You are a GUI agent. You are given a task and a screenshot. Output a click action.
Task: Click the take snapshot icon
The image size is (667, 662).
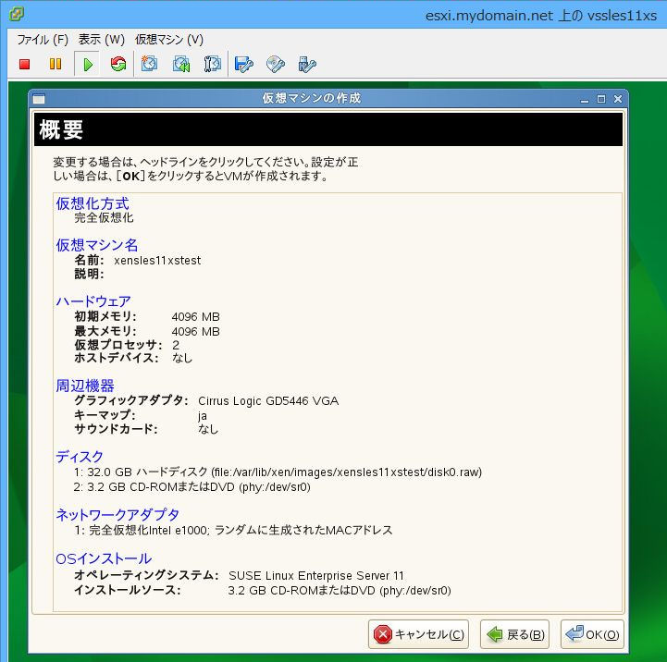coord(149,64)
